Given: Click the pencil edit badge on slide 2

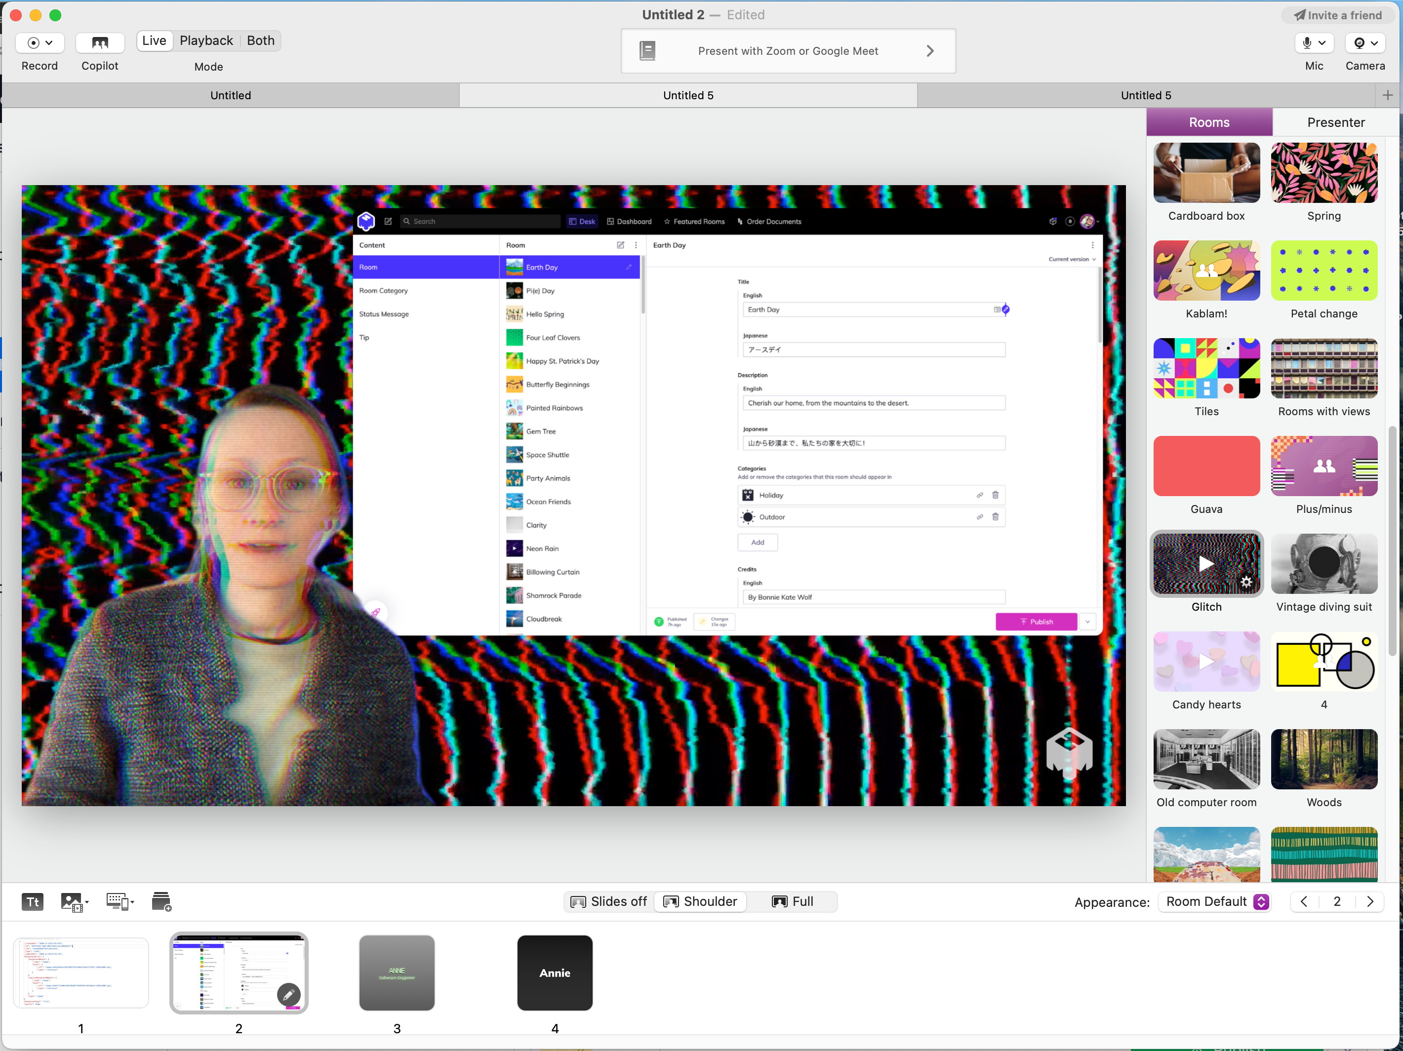Looking at the screenshot, I should (288, 995).
